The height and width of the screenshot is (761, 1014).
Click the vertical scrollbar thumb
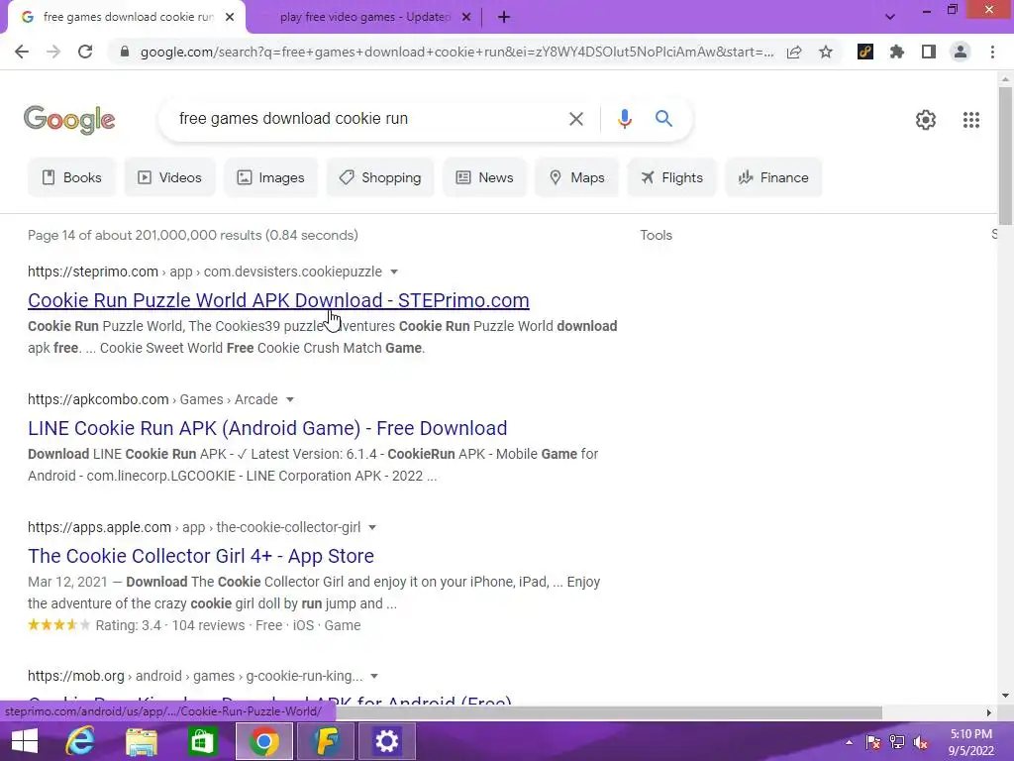click(1005, 156)
